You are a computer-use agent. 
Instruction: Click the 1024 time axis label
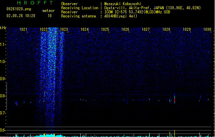click(85, 29)
